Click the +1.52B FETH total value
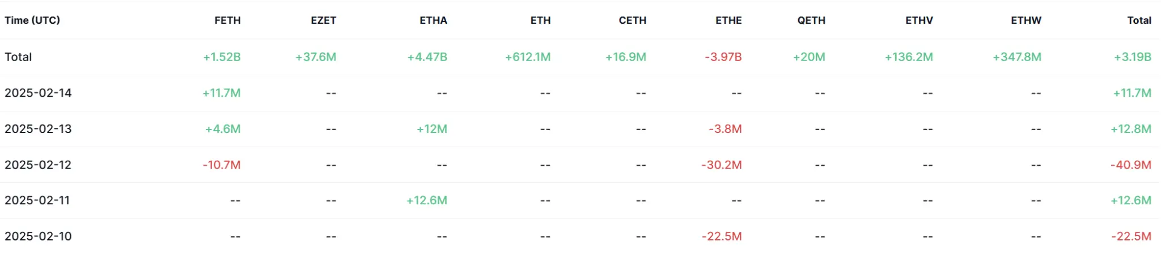The width and height of the screenshot is (1161, 254). pos(222,57)
